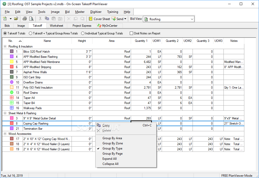Click the Cut scissors icon
The image size is (259, 178).
click(40, 19)
